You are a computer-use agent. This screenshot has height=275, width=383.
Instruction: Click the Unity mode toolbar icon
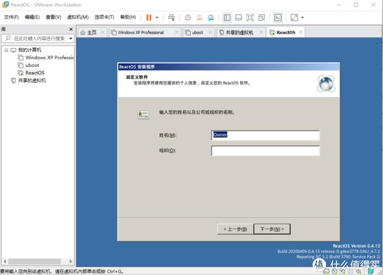point(262,17)
